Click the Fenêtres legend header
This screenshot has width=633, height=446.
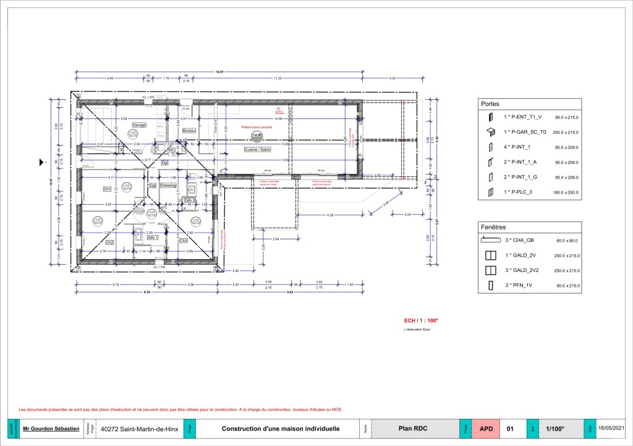pyautogui.click(x=494, y=227)
